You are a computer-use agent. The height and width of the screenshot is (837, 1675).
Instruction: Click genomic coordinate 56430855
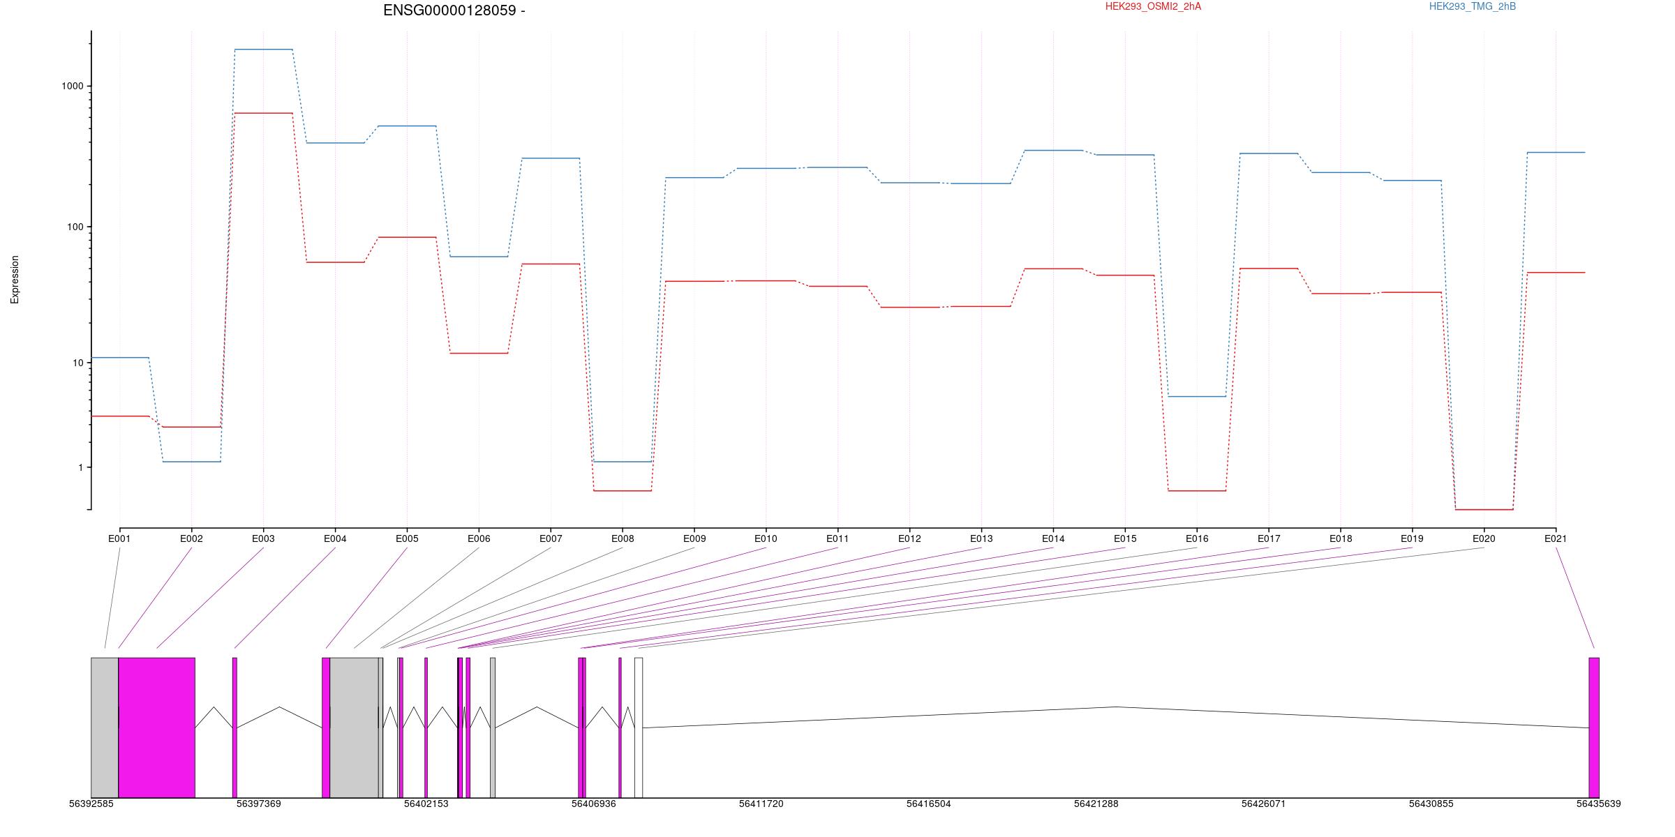pos(1431,804)
